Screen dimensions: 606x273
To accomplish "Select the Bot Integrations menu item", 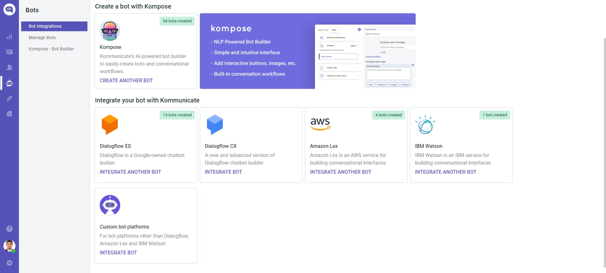I will [54, 26].
